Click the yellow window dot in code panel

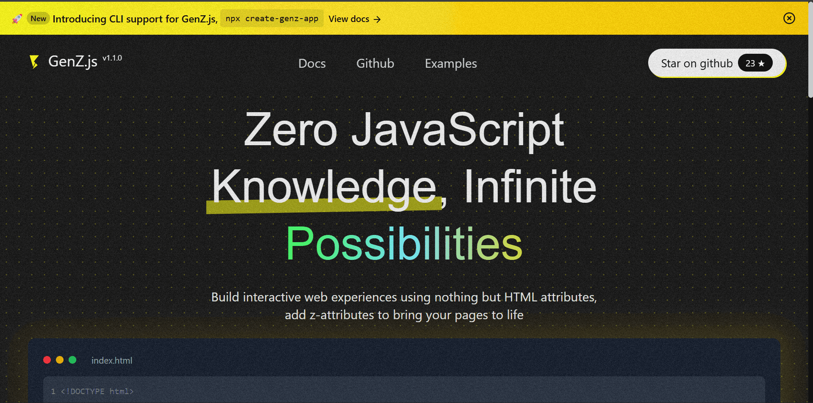point(60,360)
